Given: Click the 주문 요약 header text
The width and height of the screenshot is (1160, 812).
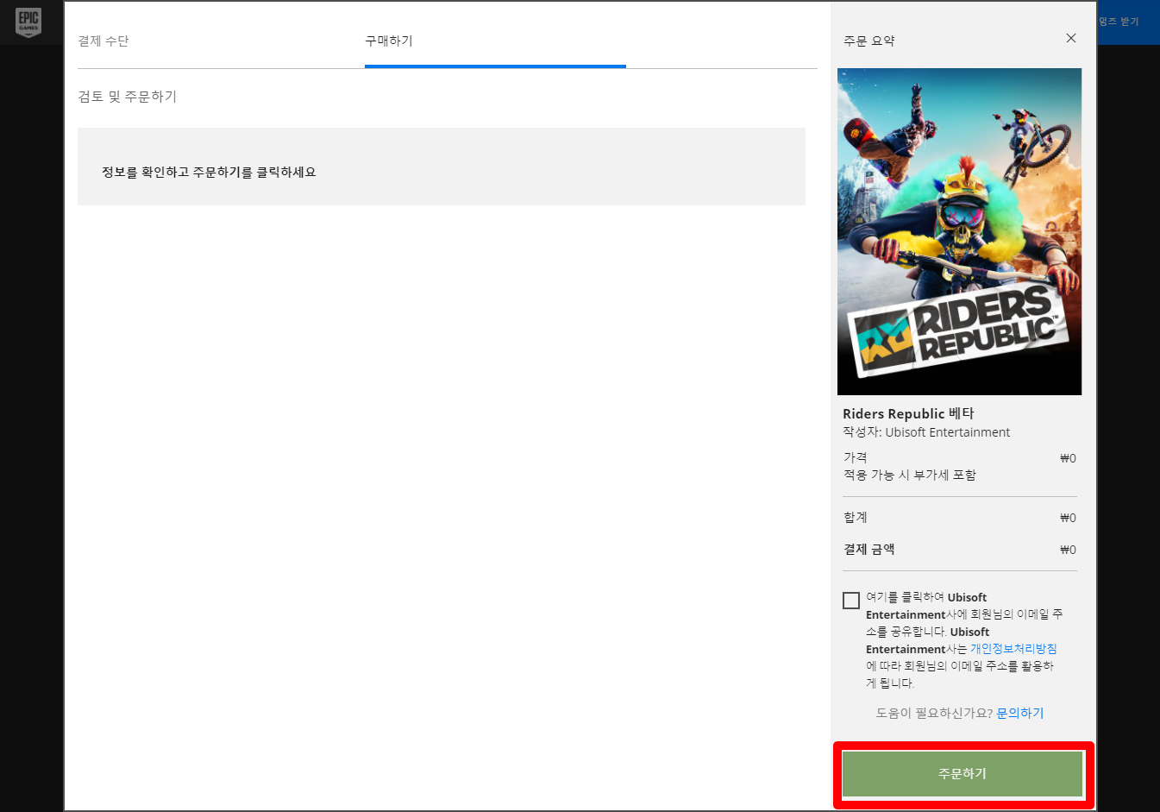Looking at the screenshot, I should (x=869, y=41).
